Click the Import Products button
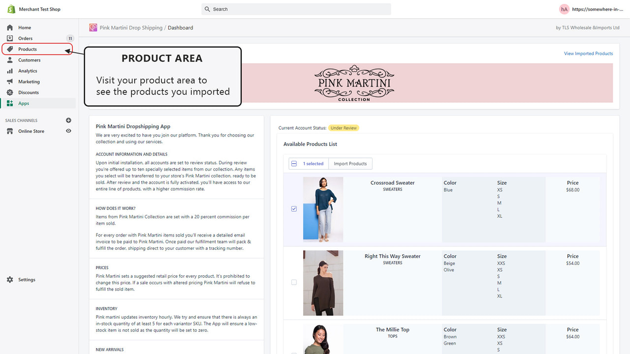 coord(350,163)
